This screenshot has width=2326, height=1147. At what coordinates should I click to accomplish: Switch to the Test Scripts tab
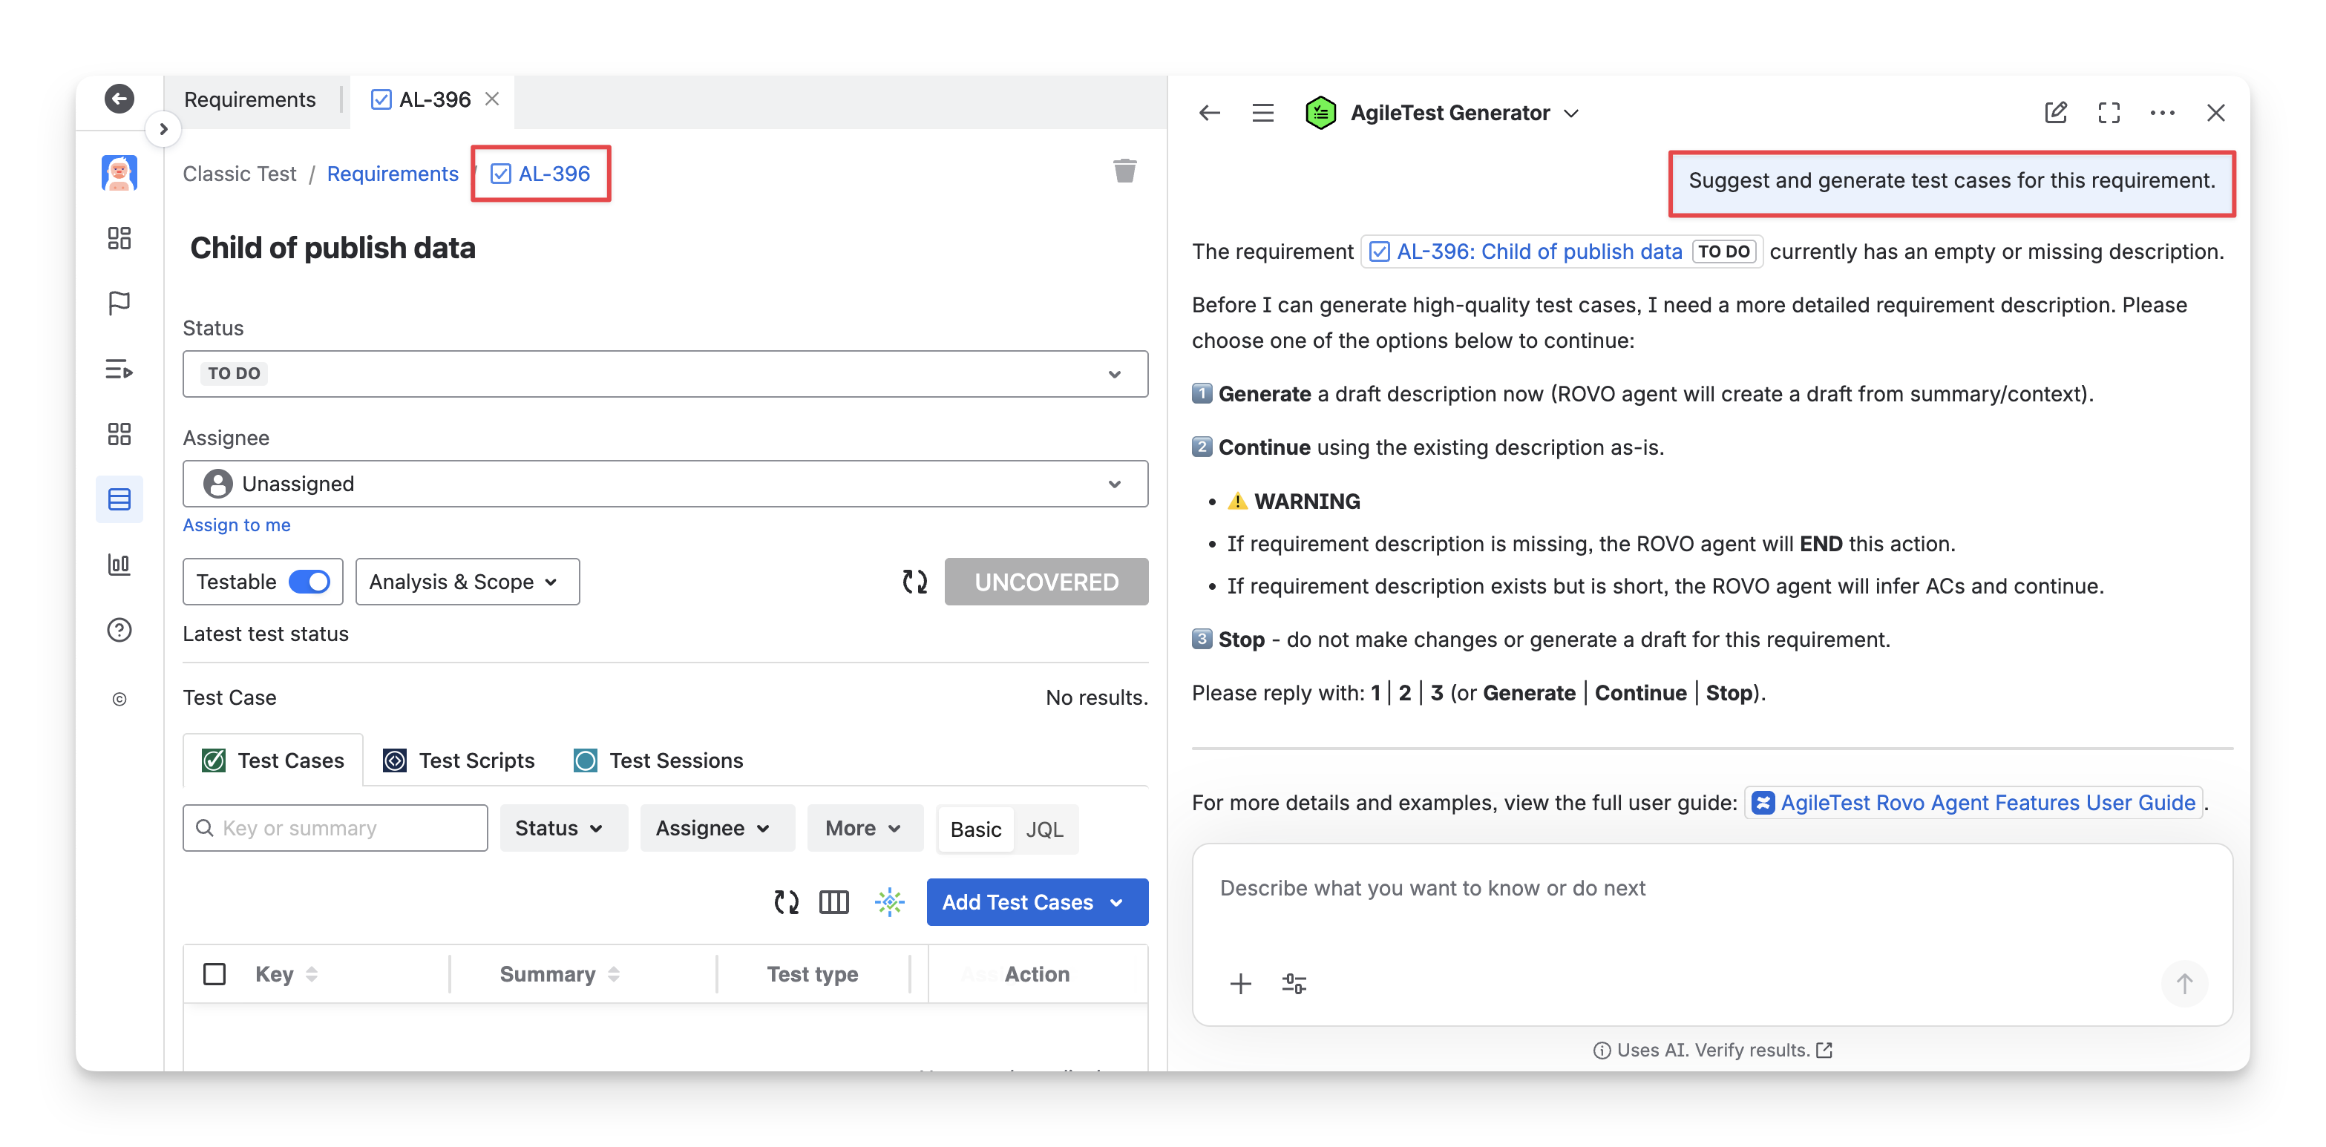click(459, 760)
